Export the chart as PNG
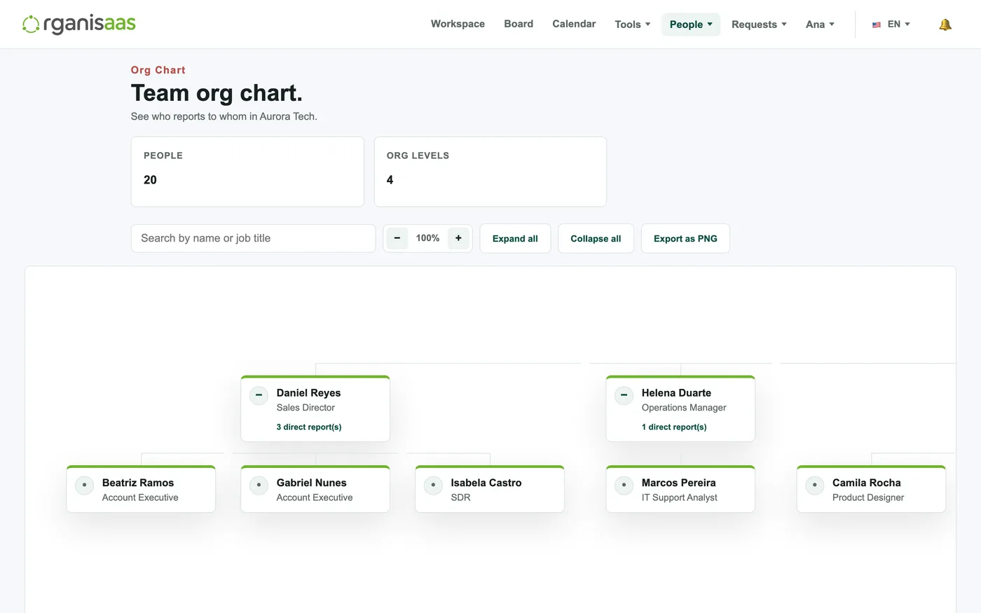This screenshot has width=981, height=613. [x=685, y=238]
